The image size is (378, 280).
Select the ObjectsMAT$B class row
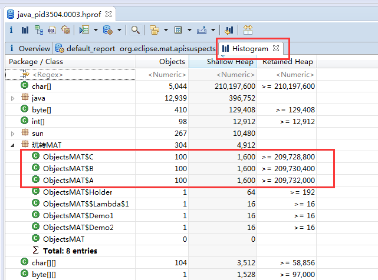click(x=161, y=169)
